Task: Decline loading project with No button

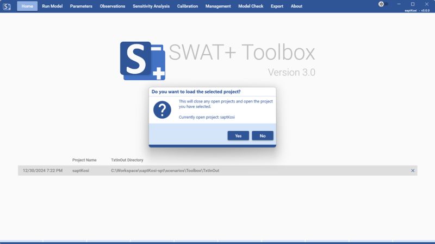Action: click(263, 136)
